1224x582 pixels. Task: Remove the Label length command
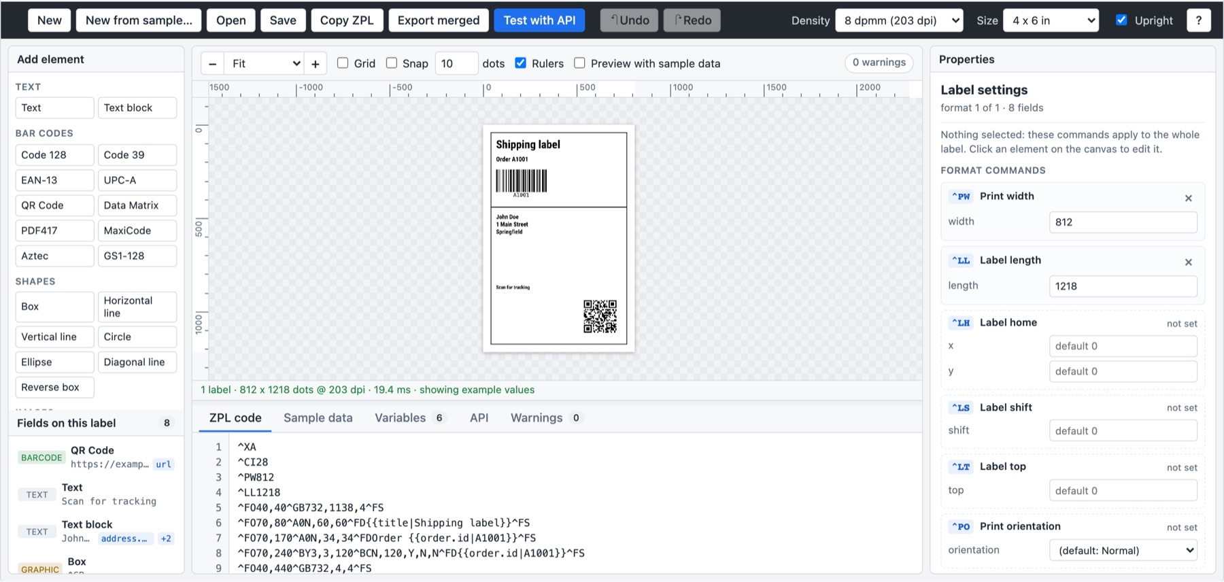[x=1189, y=262]
